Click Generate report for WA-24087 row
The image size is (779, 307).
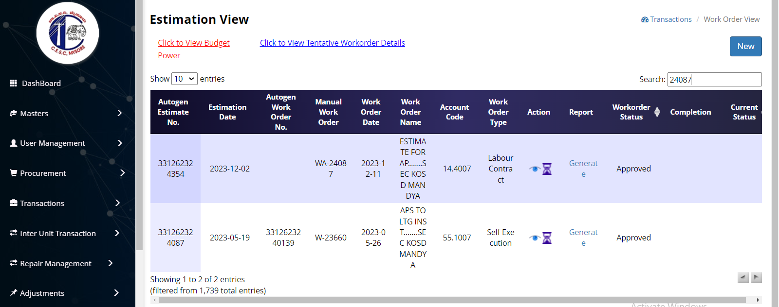click(x=583, y=169)
